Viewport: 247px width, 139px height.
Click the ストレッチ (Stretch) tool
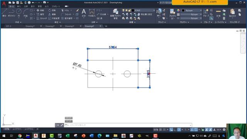[42, 18]
